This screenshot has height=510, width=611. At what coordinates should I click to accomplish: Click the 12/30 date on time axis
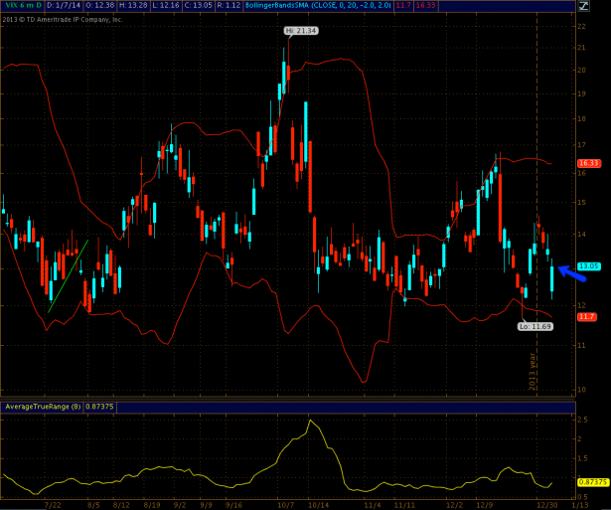(x=543, y=504)
